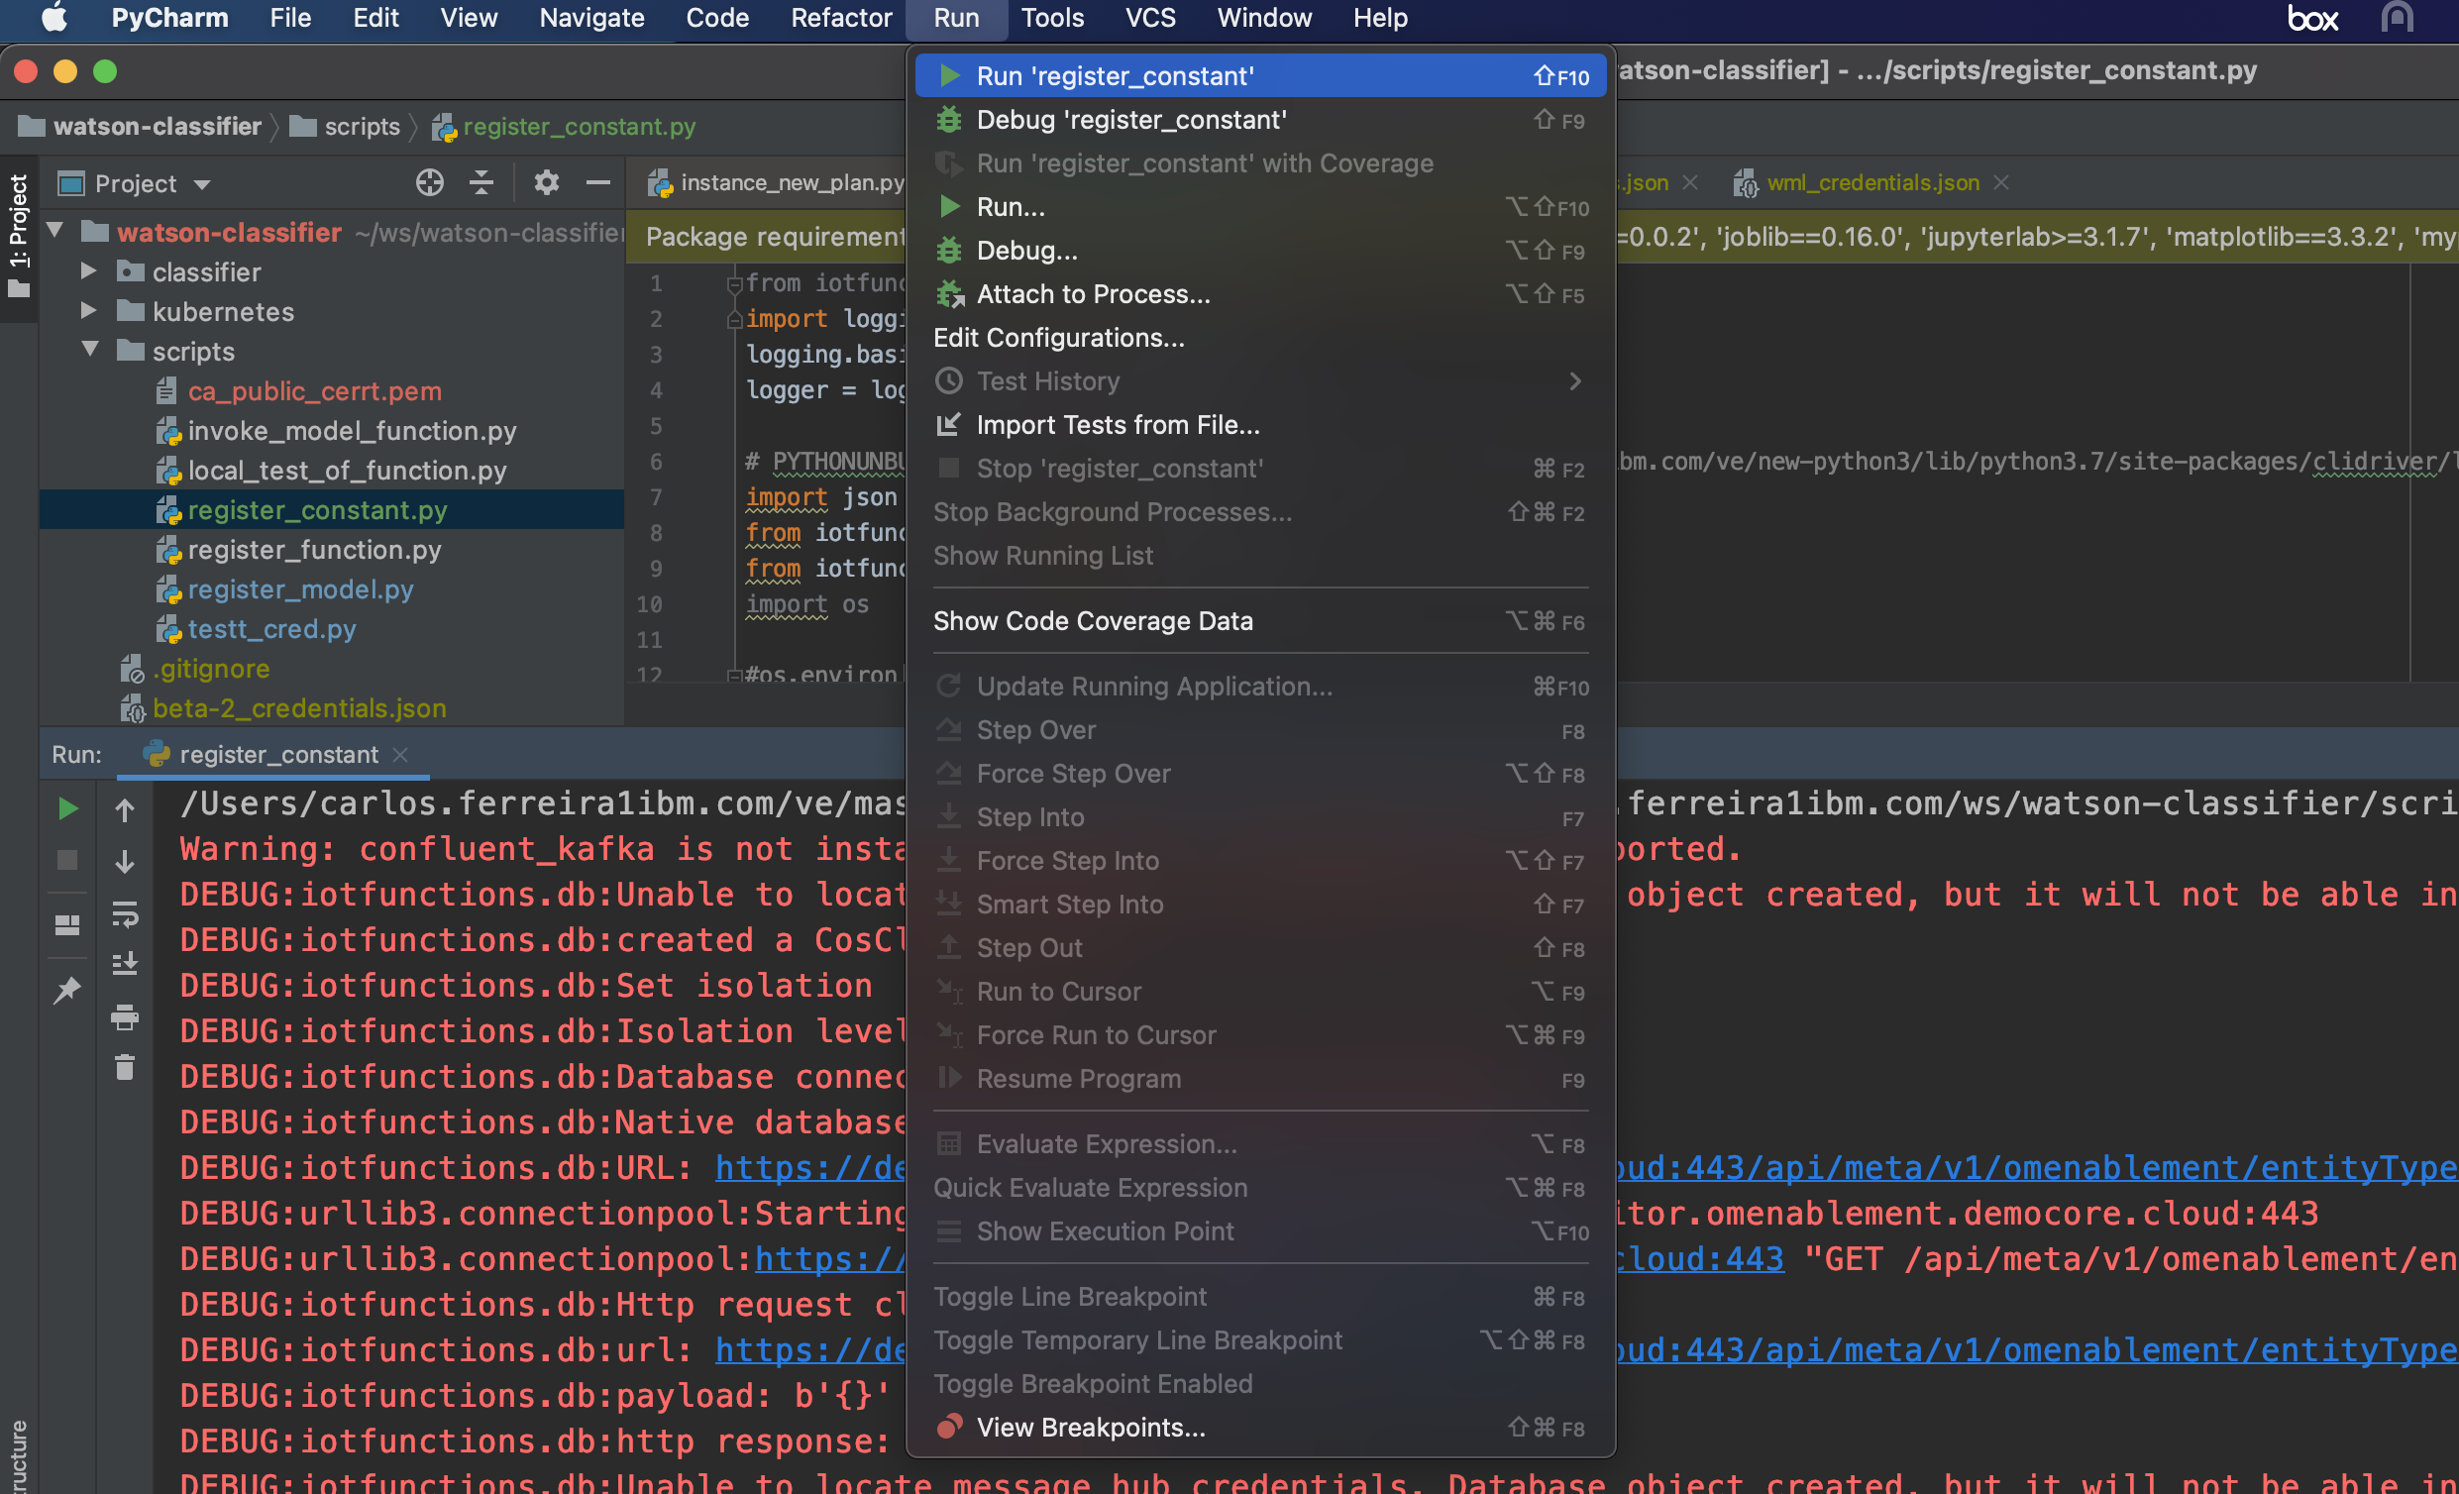Click the Run menu in menu bar
Viewport: 2459px width, 1494px height.
[956, 18]
